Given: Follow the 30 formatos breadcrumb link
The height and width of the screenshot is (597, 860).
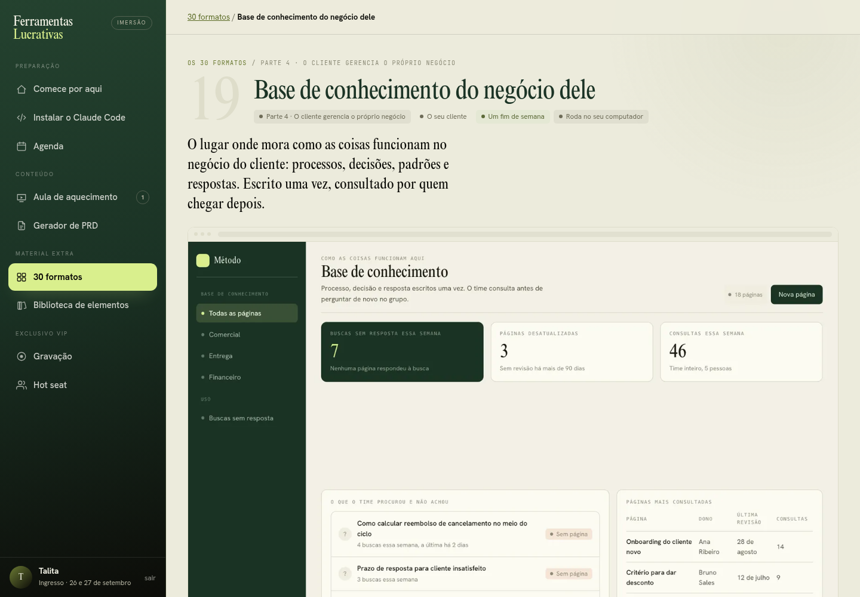Looking at the screenshot, I should point(208,17).
